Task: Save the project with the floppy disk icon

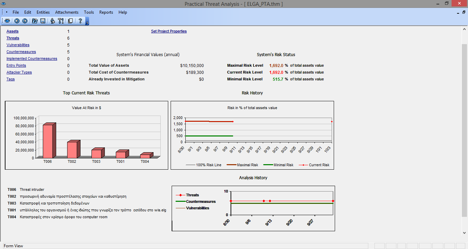Action: click(x=43, y=21)
